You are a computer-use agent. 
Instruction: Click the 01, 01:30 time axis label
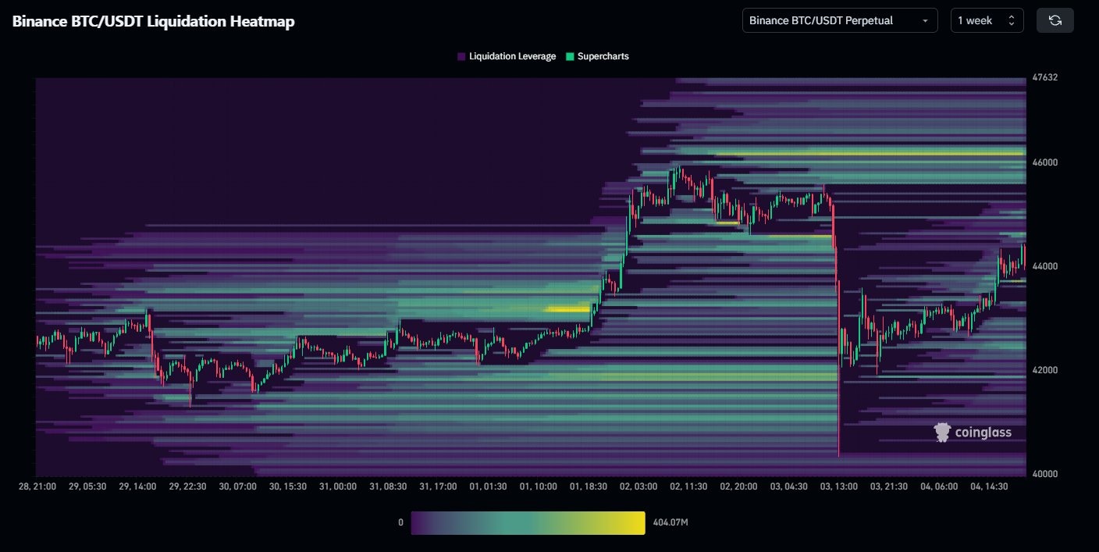click(488, 486)
